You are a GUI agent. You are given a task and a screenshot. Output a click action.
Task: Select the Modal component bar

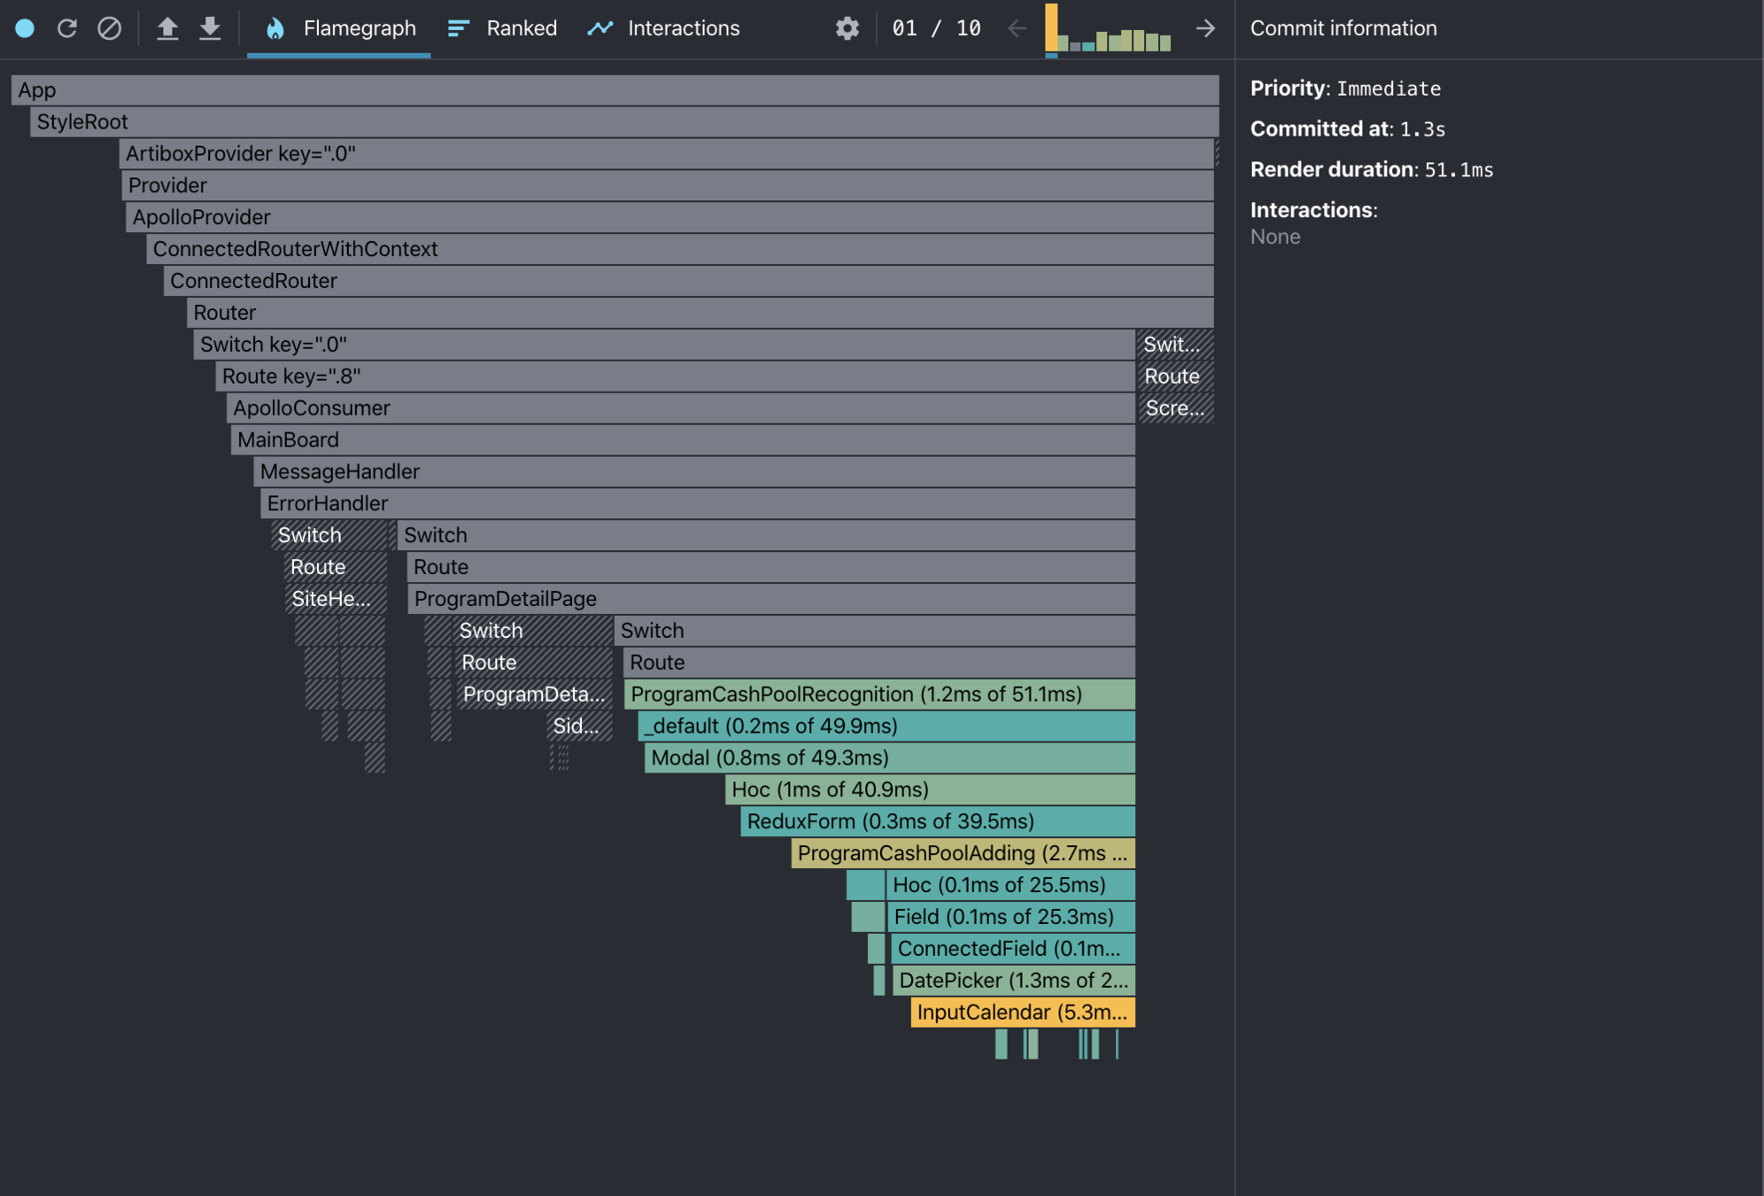point(889,757)
